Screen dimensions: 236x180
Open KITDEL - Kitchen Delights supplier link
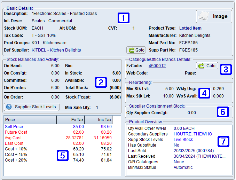[56, 50]
